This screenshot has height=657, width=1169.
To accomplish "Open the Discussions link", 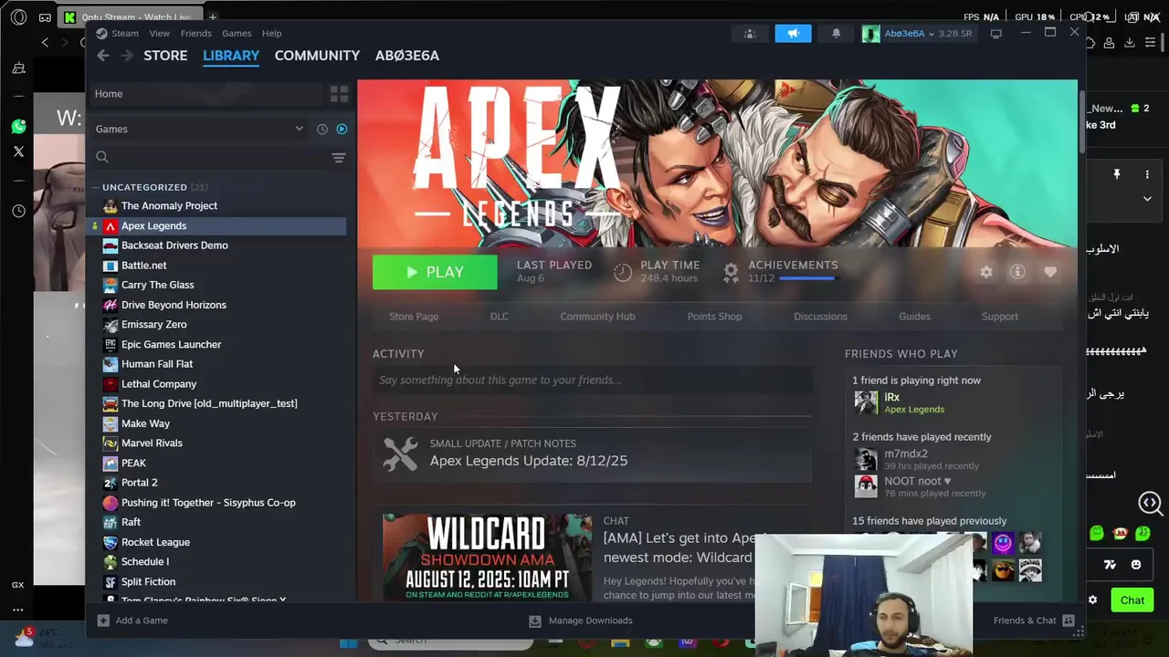I will pyautogui.click(x=820, y=317).
